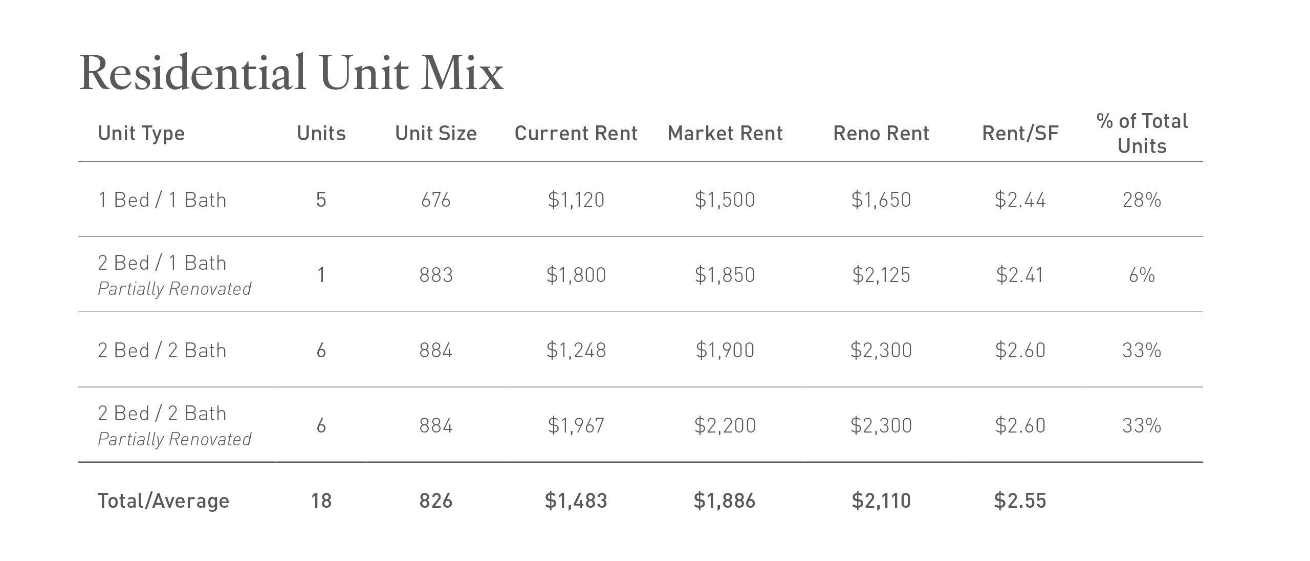Screen dimensions: 1310x561
Task: Click the Current Rent column header
Action: click(x=576, y=134)
